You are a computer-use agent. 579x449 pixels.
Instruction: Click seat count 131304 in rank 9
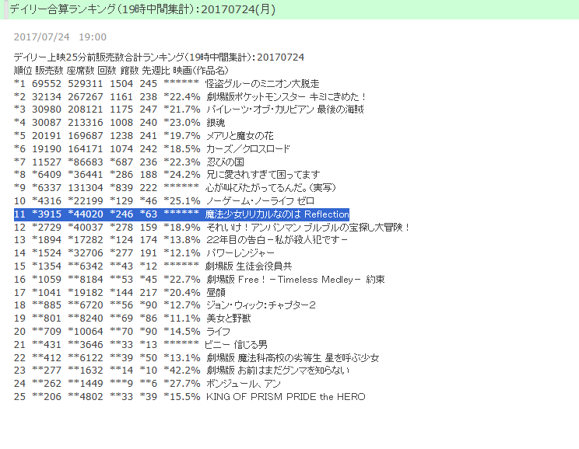tap(86, 188)
